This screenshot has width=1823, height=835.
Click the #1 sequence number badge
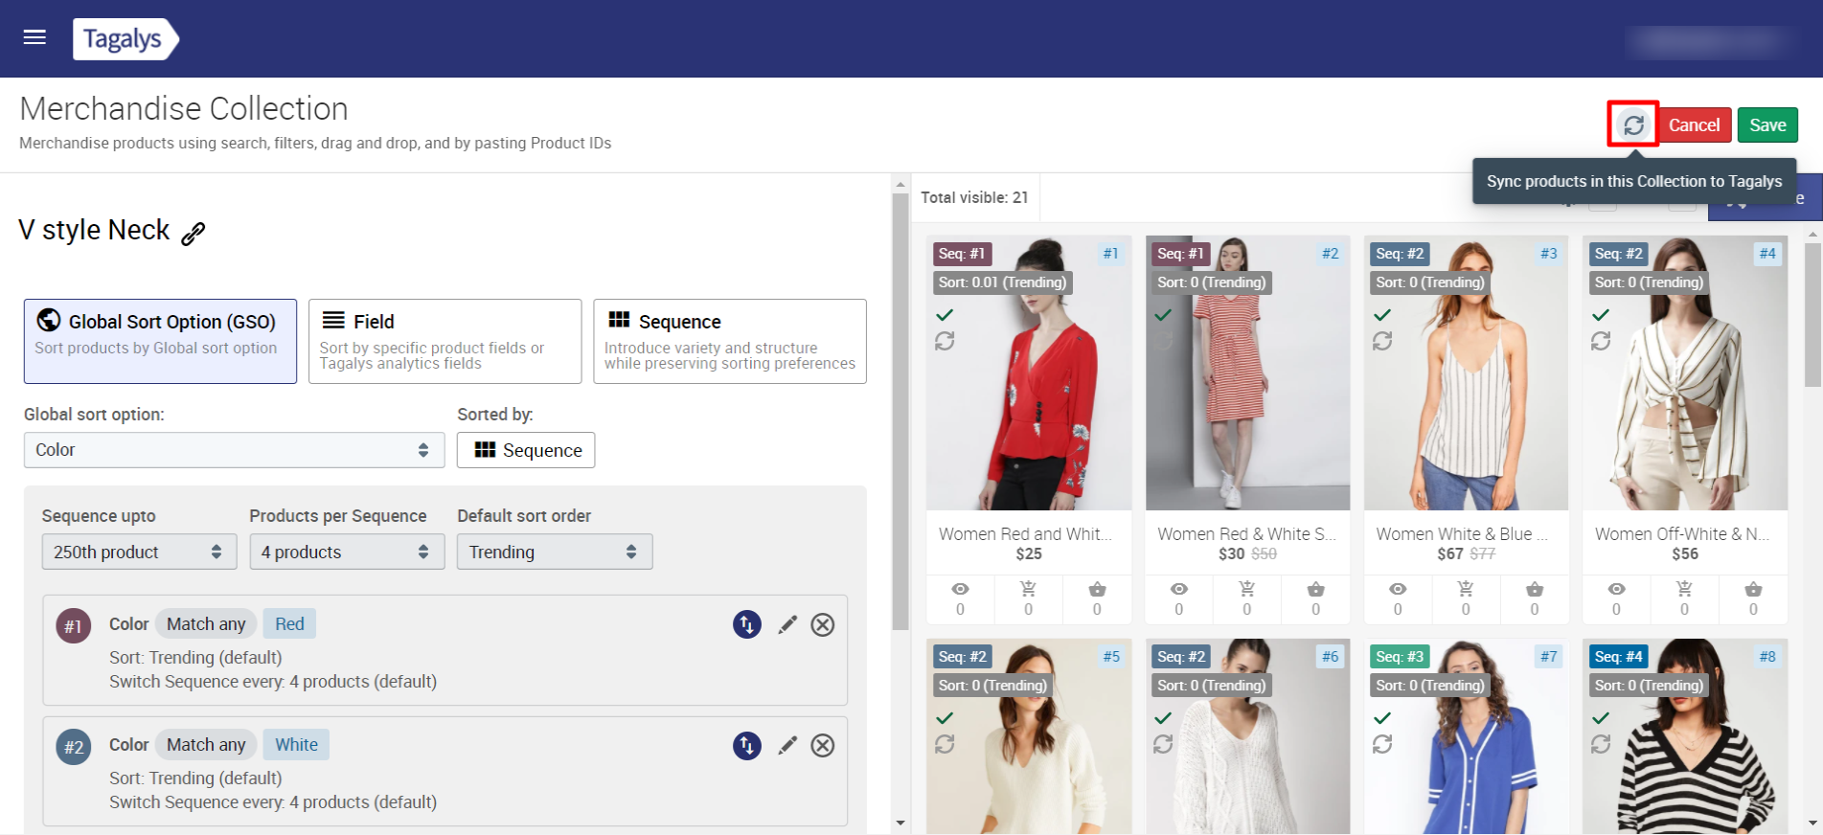pos(73,626)
